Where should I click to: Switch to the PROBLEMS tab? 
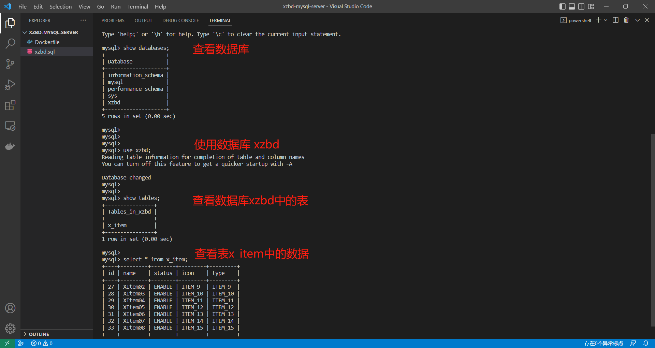coord(113,20)
